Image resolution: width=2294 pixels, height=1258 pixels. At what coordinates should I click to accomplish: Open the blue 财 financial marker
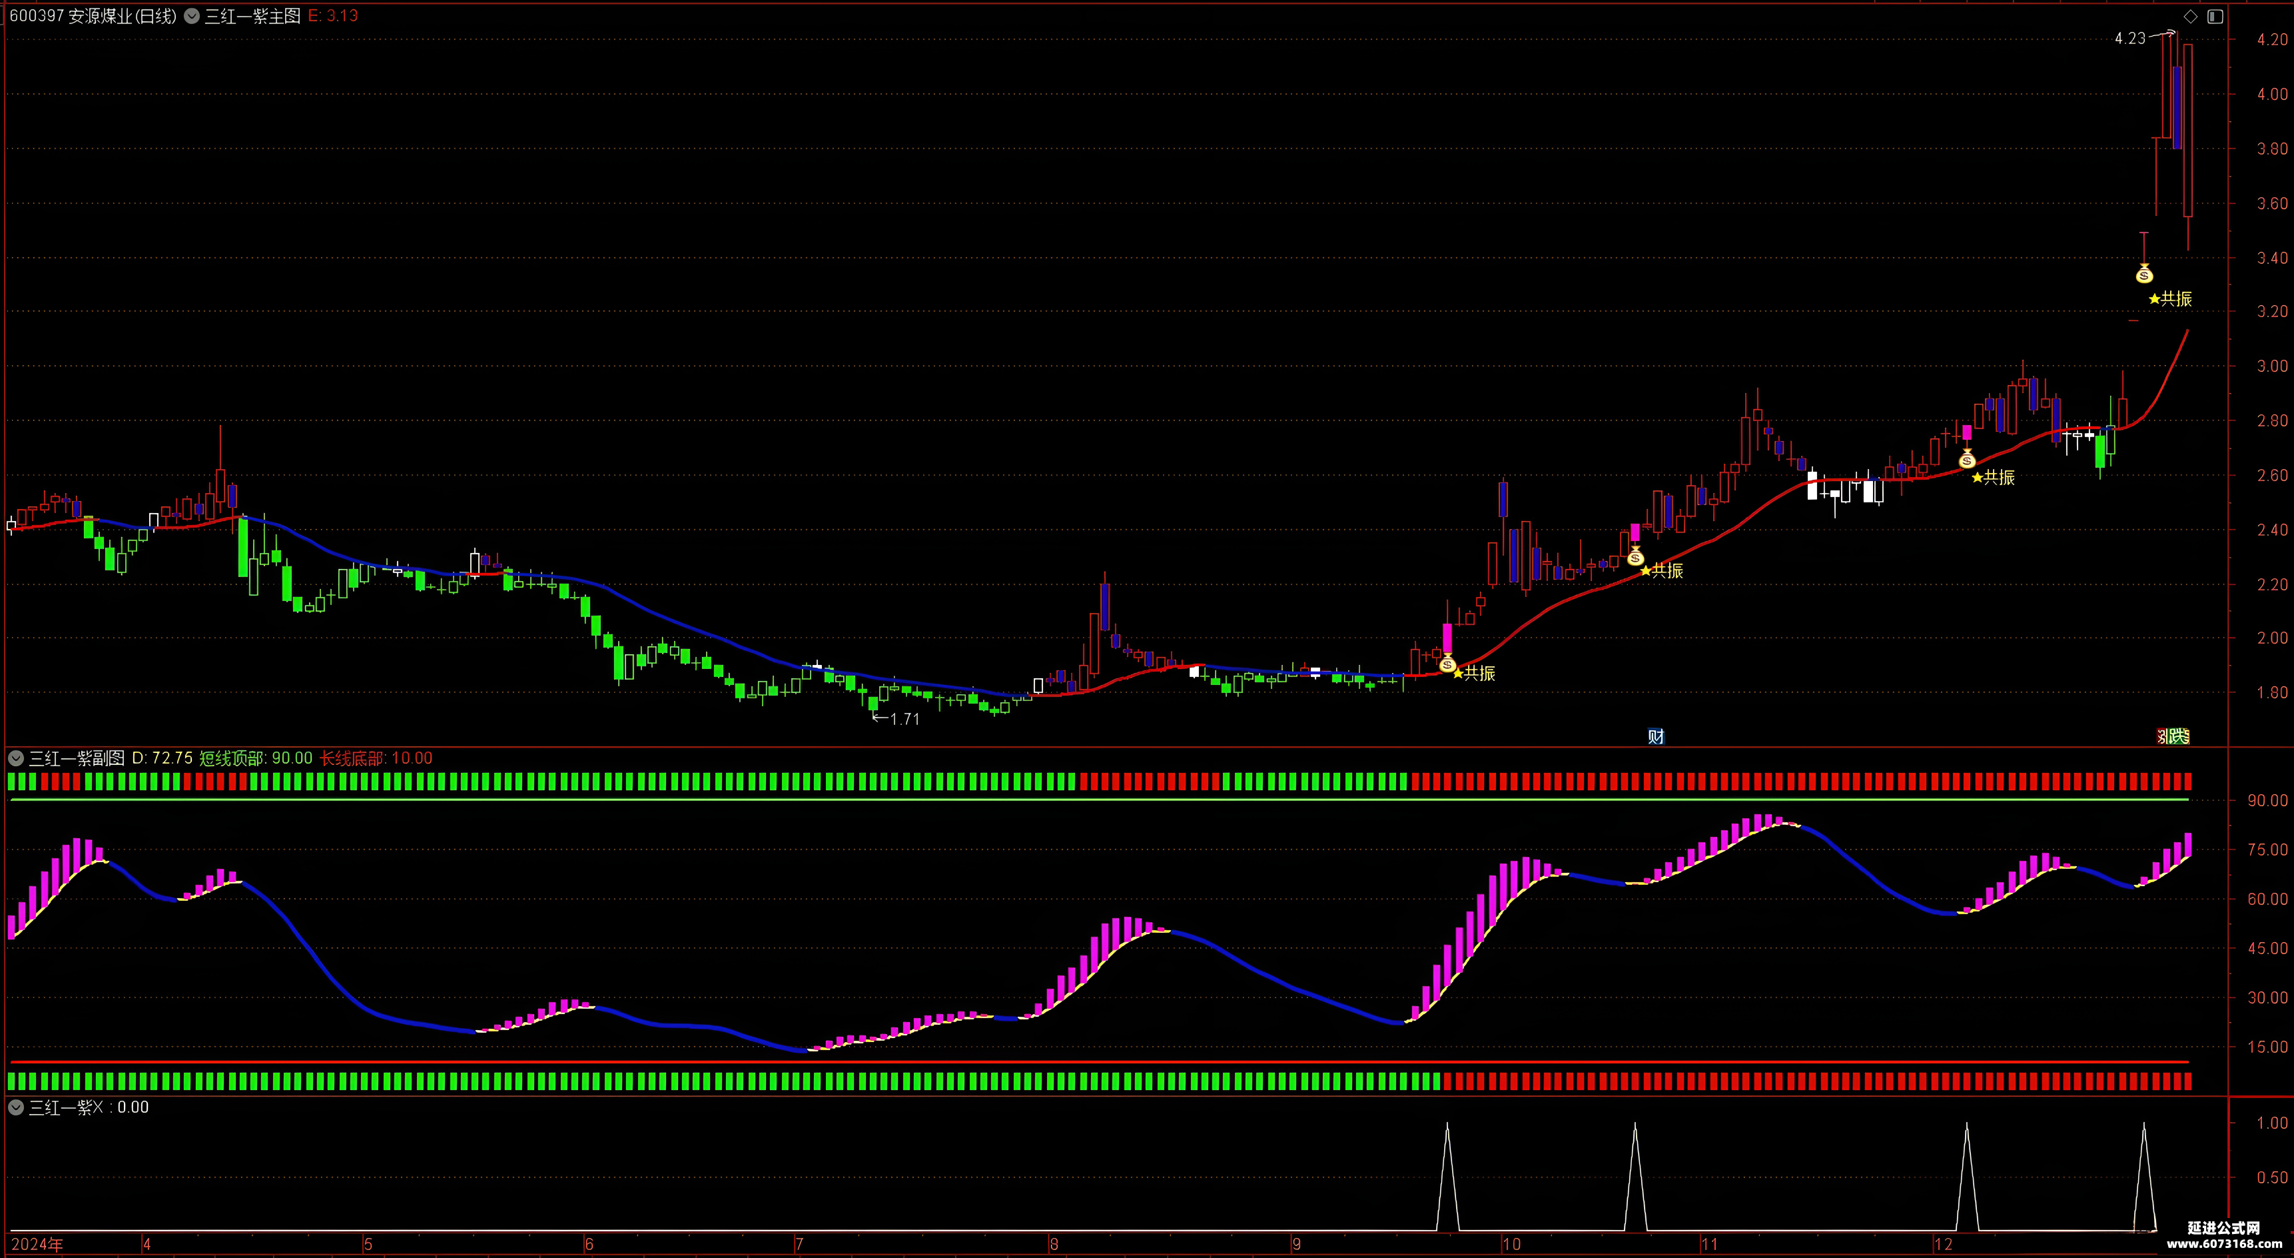(1655, 736)
